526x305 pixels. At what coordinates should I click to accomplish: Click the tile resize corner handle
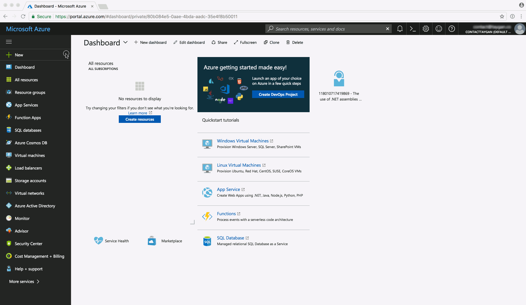[x=192, y=222]
